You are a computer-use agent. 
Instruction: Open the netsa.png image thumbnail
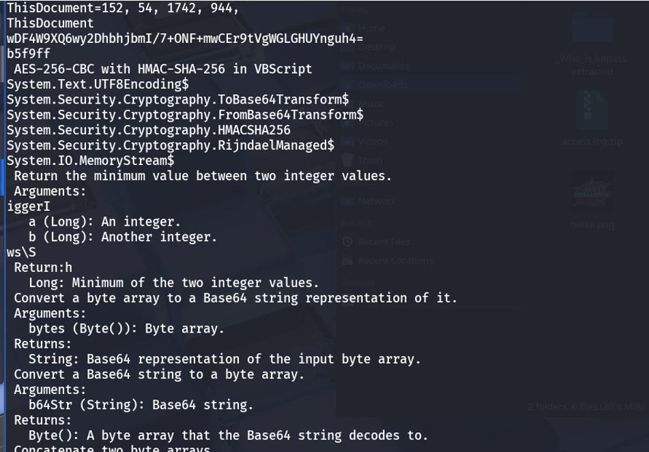click(592, 193)
